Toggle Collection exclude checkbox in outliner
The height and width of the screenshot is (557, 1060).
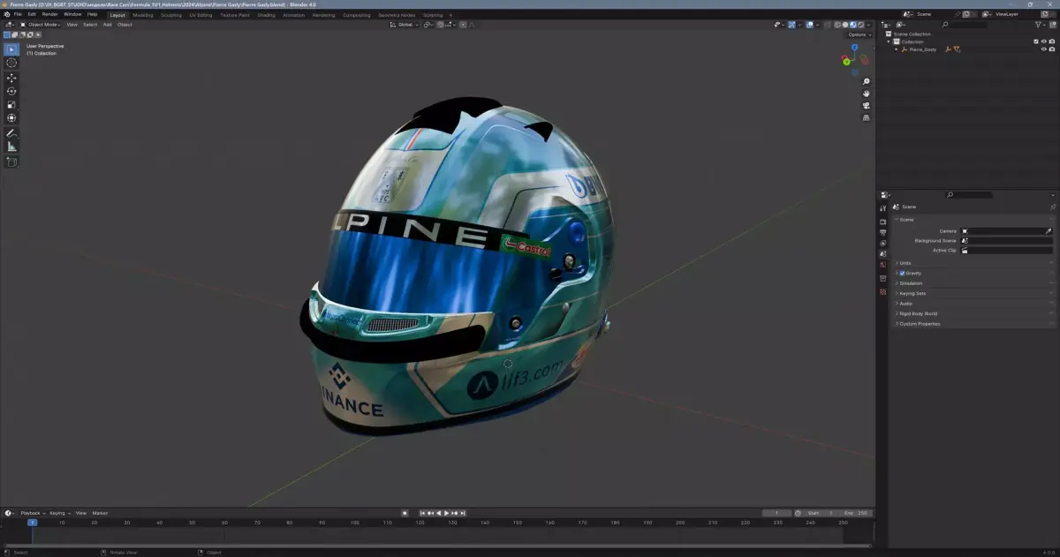(x=1036, y=41)
